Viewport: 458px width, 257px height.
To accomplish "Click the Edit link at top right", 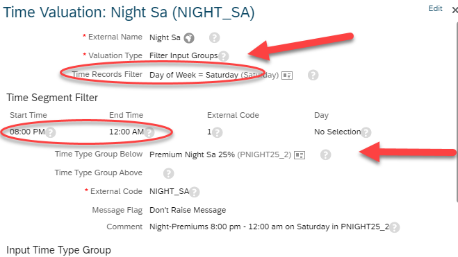I will pos(435,9).
